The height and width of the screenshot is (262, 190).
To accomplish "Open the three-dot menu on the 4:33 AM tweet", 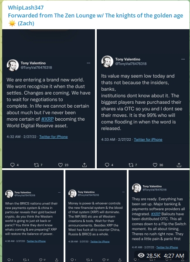I will (183, 59).
